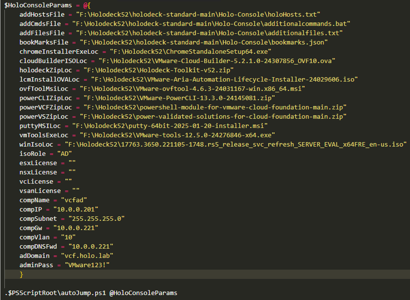Select the vmToolsExeLoc key
This screenshot has height=300, width=410.
pos(44,135)
